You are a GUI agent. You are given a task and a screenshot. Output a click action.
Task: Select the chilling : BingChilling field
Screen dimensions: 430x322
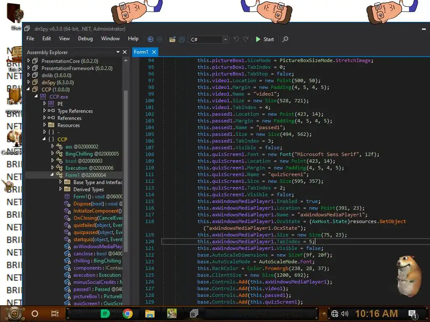point(97,261)
